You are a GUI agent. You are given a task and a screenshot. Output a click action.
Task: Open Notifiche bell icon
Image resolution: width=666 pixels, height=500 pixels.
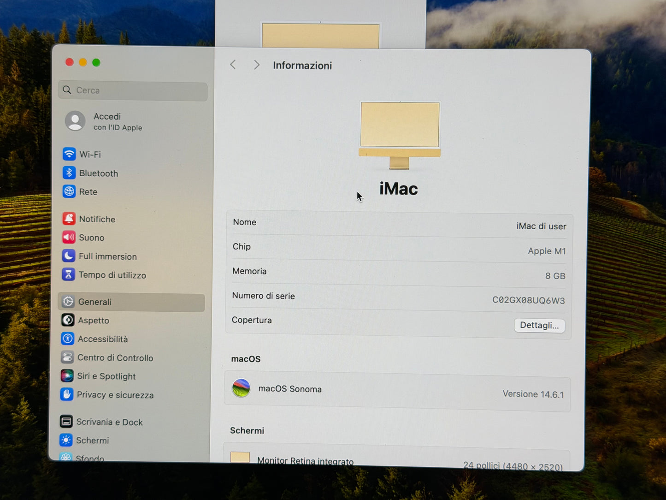coord(69,219)
